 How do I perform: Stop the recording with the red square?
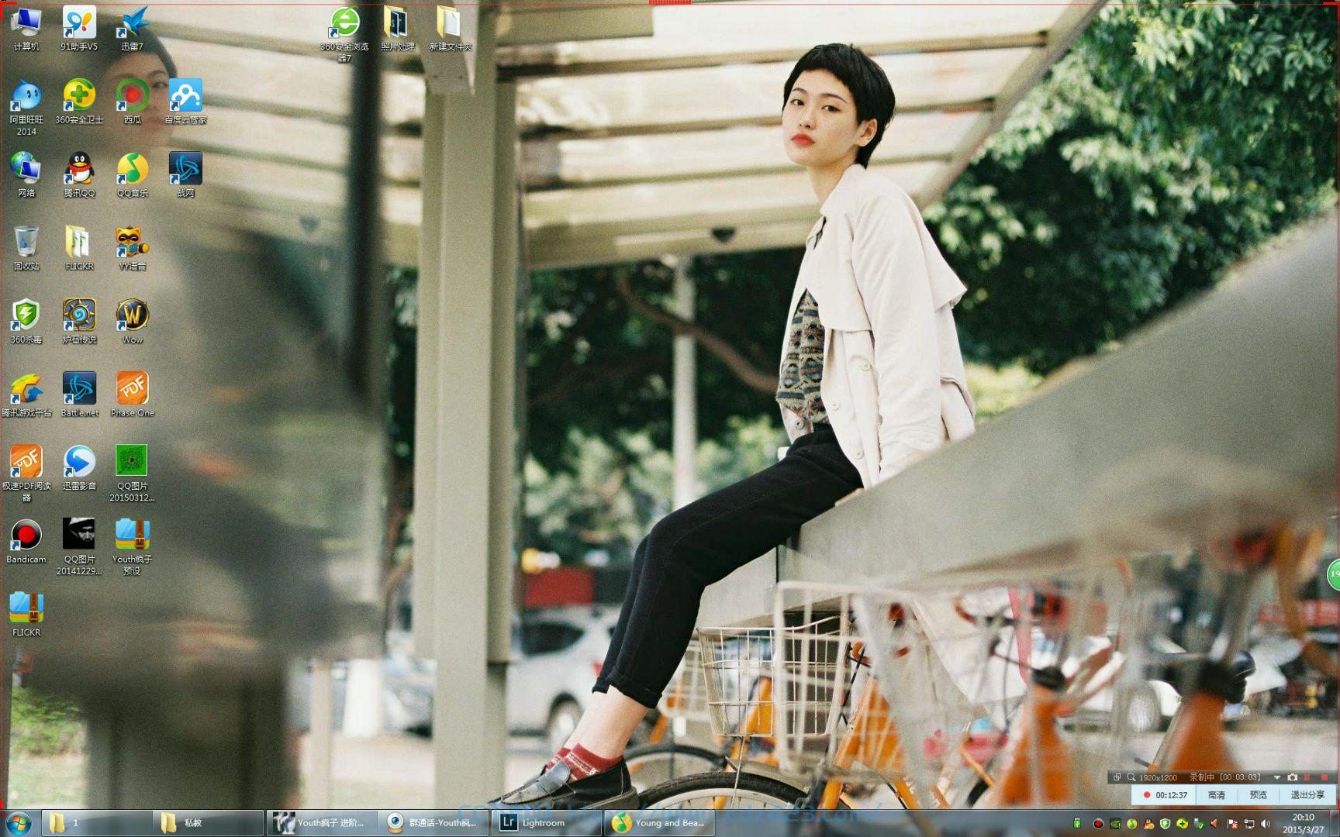[x=1324, y=777]
